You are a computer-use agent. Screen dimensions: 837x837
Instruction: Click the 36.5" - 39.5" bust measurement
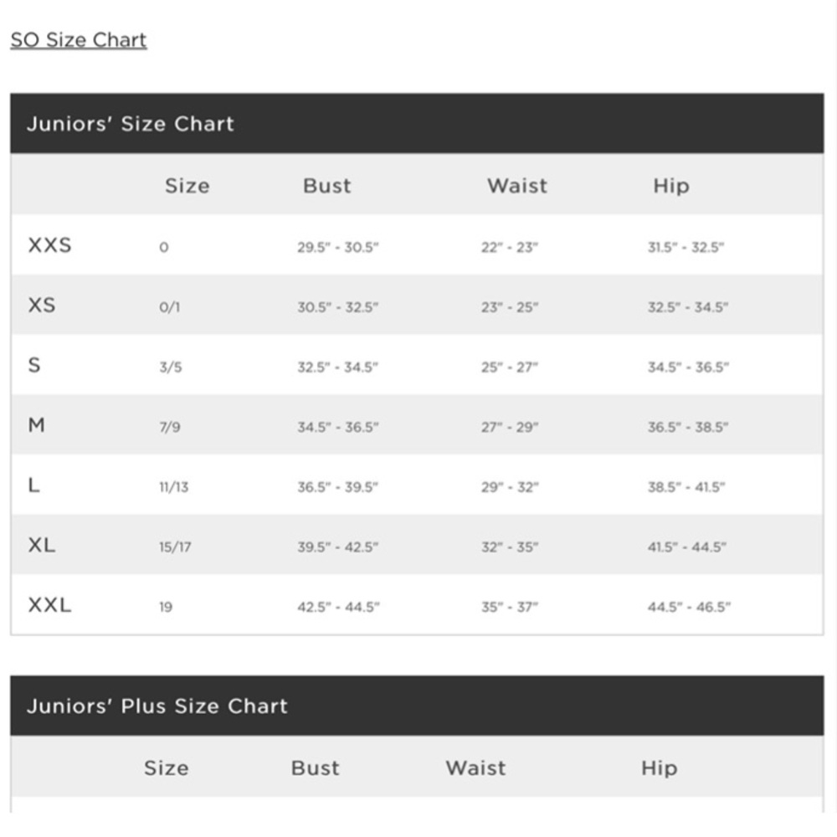pos(338,487)
